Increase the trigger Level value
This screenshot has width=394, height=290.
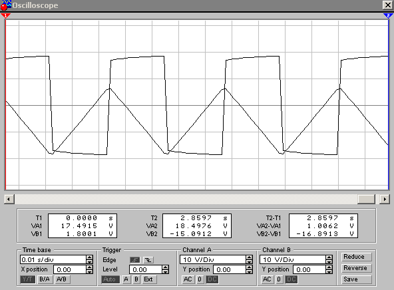(x=166, y=267)
